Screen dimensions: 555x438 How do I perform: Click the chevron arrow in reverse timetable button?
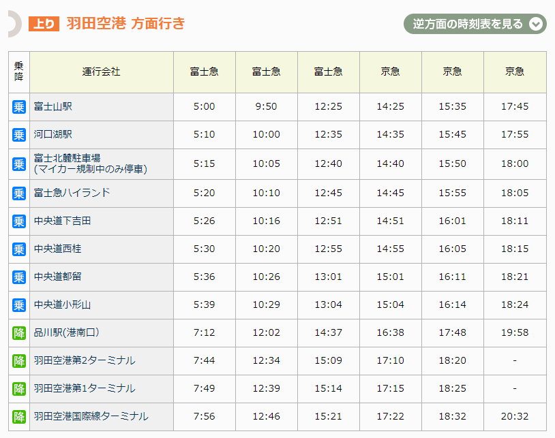pyautogui.click(x=536, y=24)
